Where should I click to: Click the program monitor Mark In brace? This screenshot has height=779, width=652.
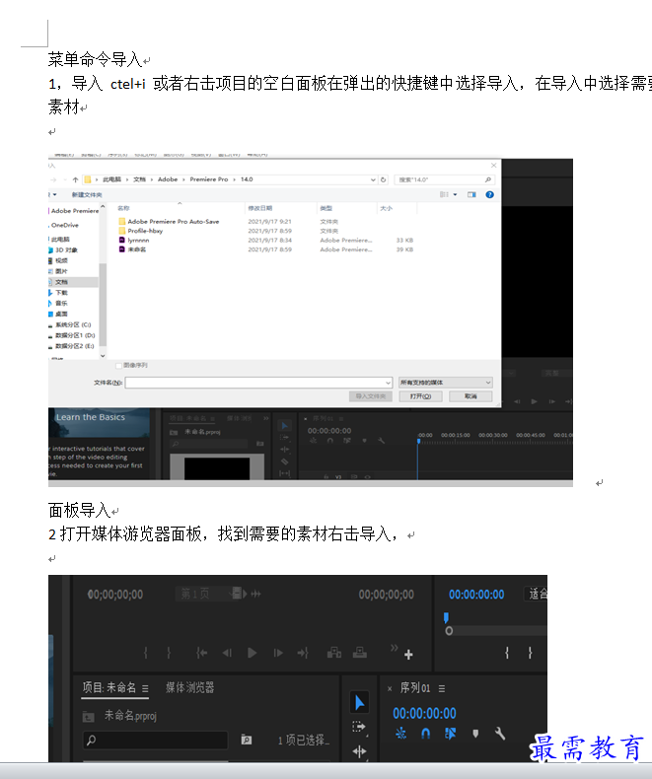click(x=507, y=653)
